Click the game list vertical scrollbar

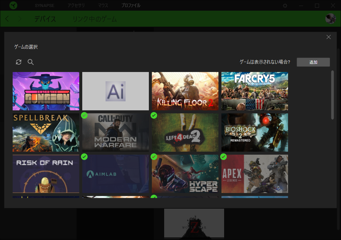click(x=332, y=95)
